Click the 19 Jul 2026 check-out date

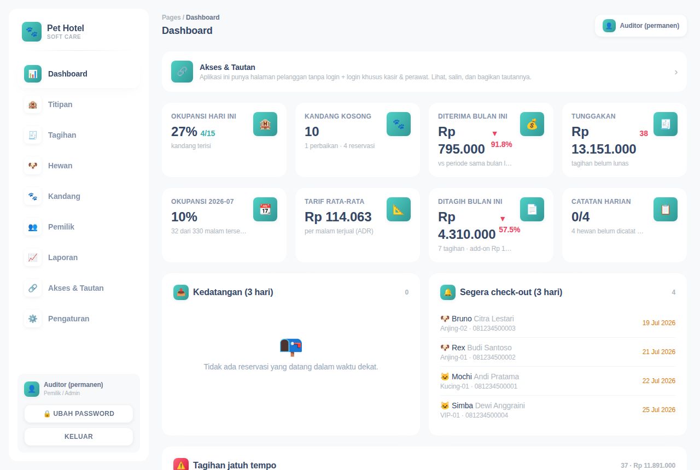(659, 323)
